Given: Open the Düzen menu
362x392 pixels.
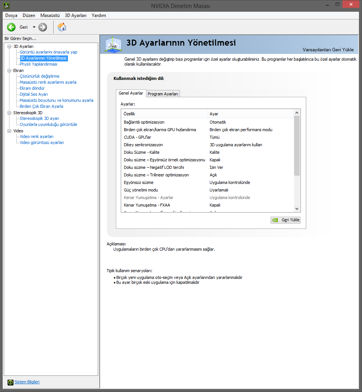Looking at the screenshot, I should 29,15.
